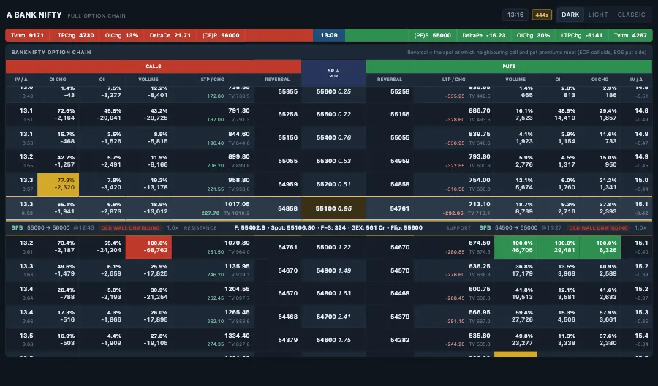Screen dimensions: 658x386
Task: Select the 54800 strike cell
Action: (x=333, y=293)
